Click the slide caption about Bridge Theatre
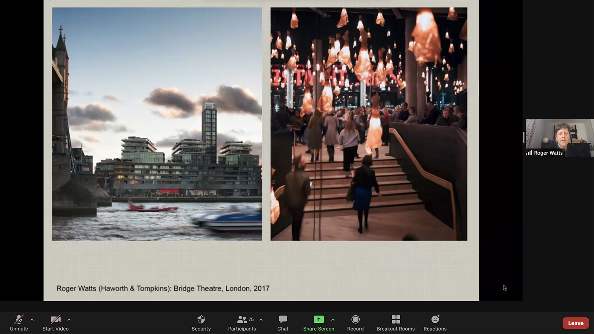 point(163,288)
